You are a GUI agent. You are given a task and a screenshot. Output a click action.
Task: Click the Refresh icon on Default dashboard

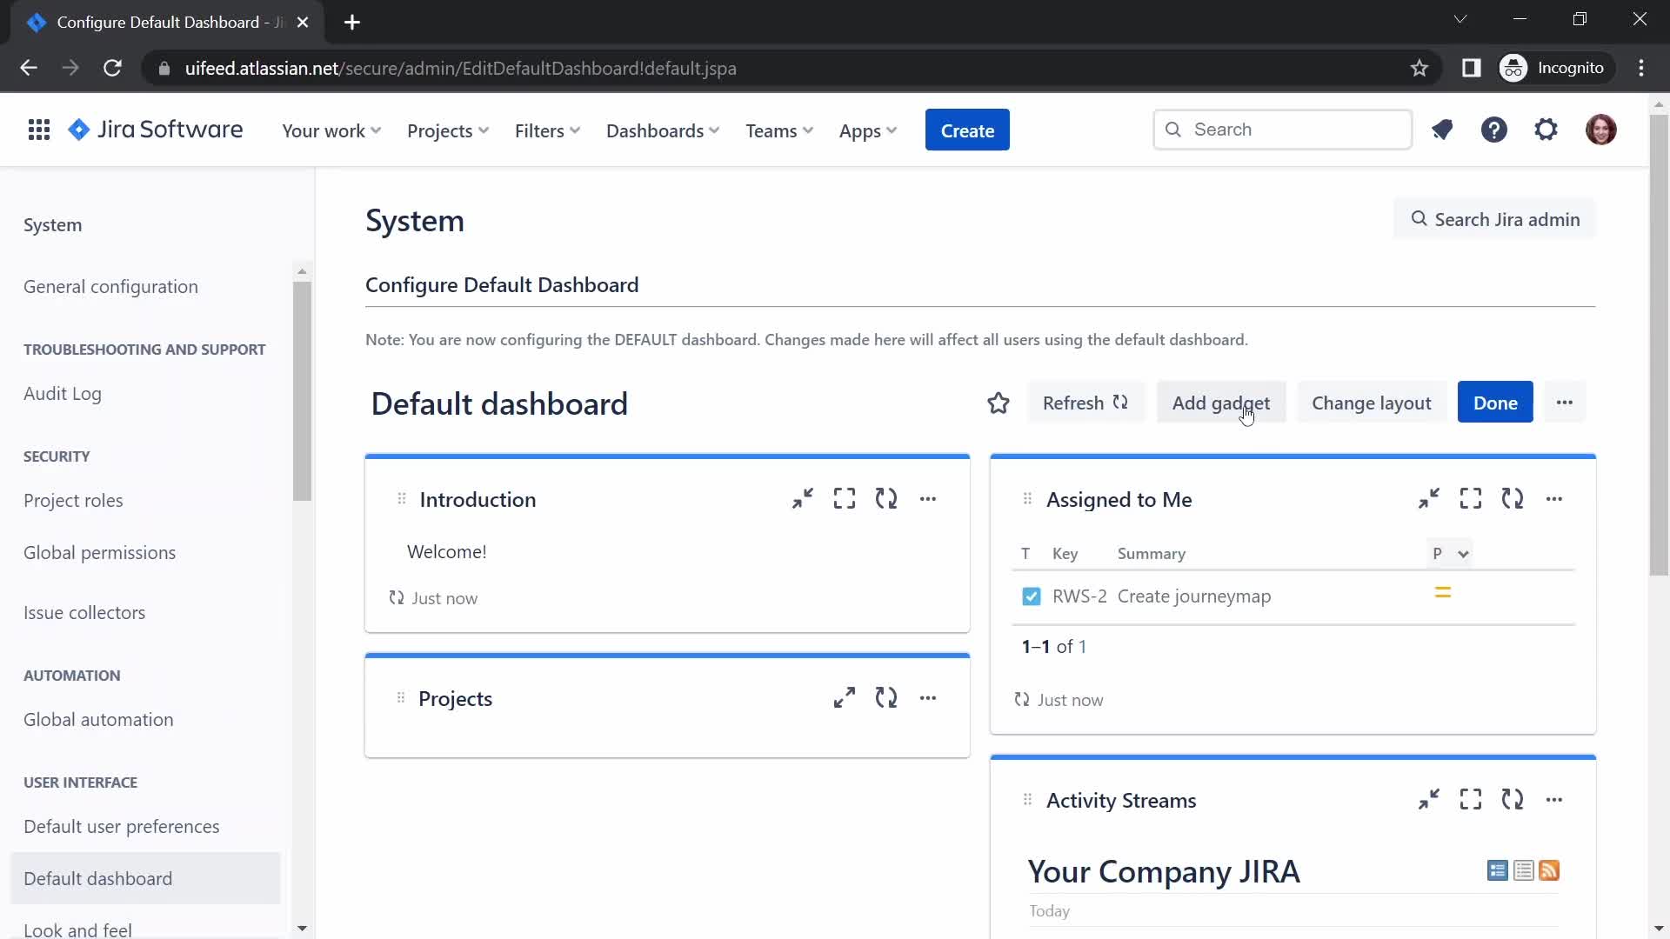[x=1119, y=403]
